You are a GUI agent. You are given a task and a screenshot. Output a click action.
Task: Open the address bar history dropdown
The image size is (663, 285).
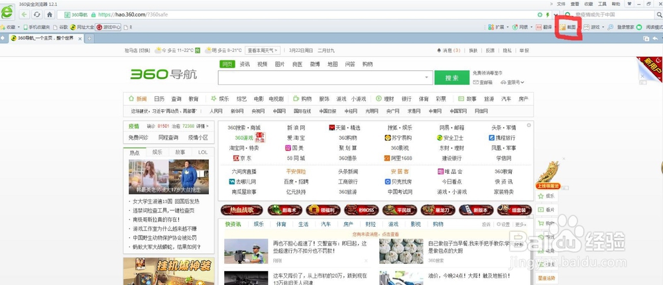556,15
